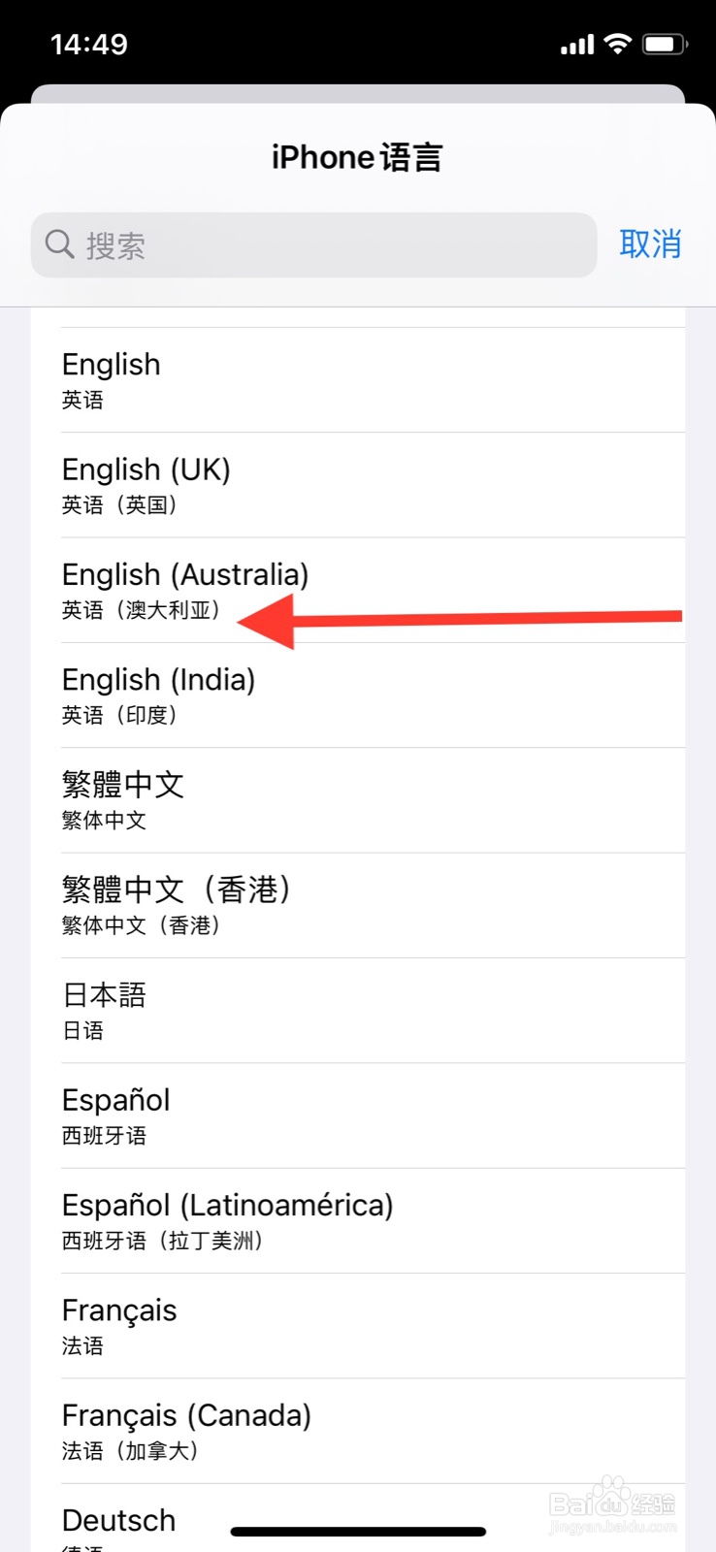Select Français (Canada) language

[357, 1431]
